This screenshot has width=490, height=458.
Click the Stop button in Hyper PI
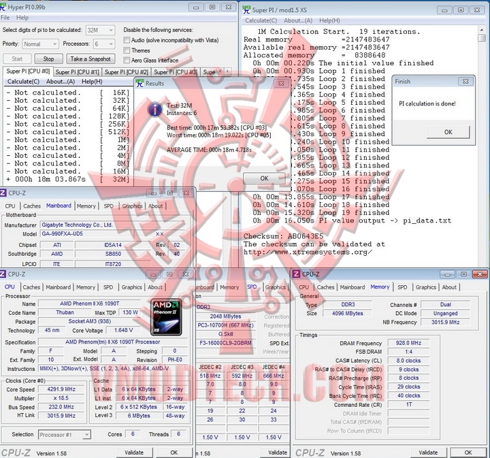tap(48, 59)
